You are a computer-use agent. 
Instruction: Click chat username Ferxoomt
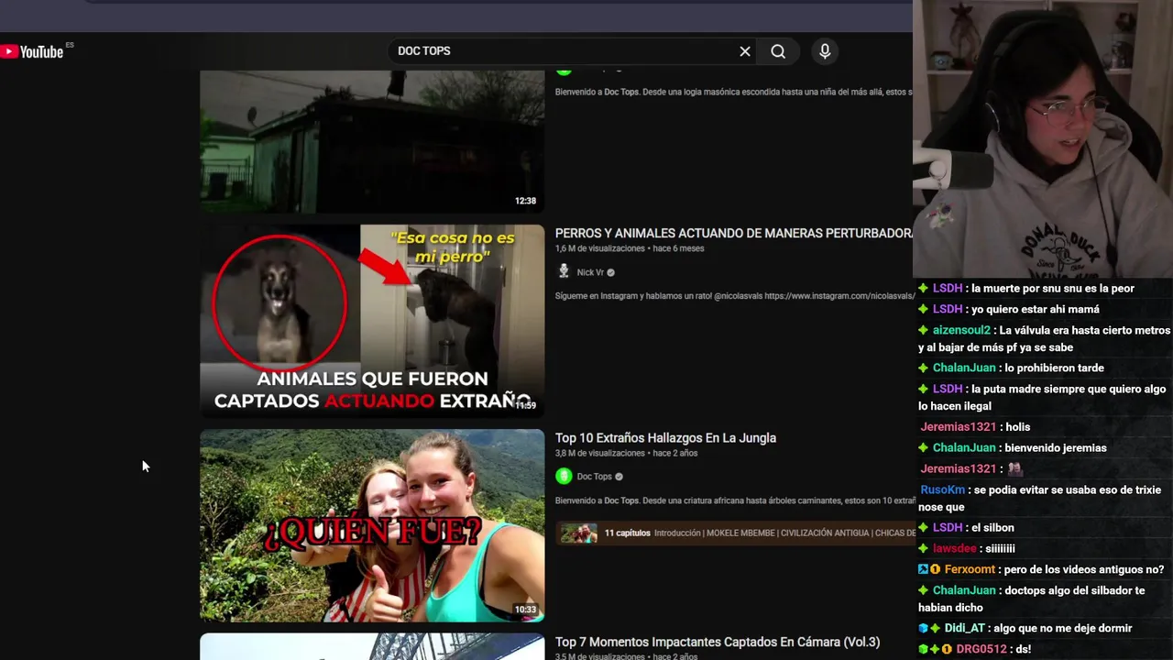pos(970,569)
